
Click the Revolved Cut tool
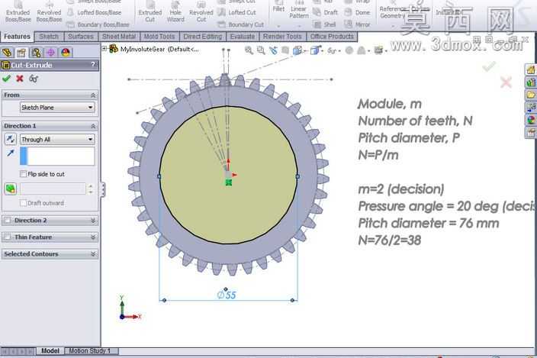[201, 11]
